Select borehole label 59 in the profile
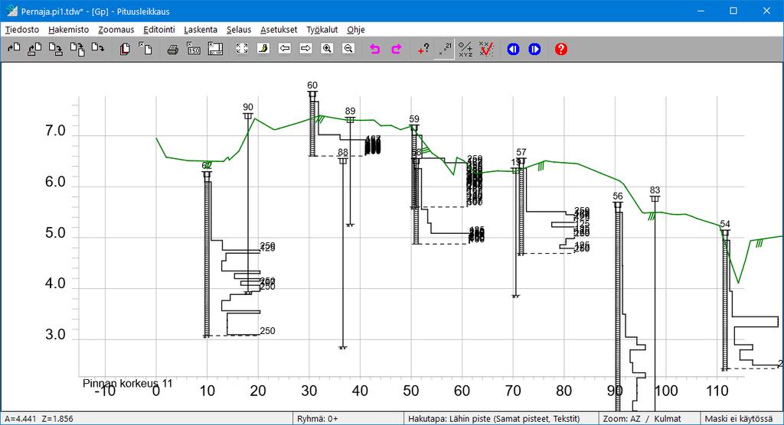 414,118
